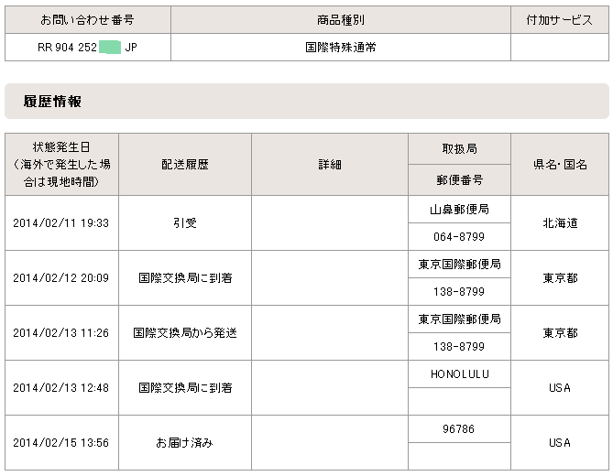
Task: Click the HONOLULU office cell
Action: [x=459, y=374]
